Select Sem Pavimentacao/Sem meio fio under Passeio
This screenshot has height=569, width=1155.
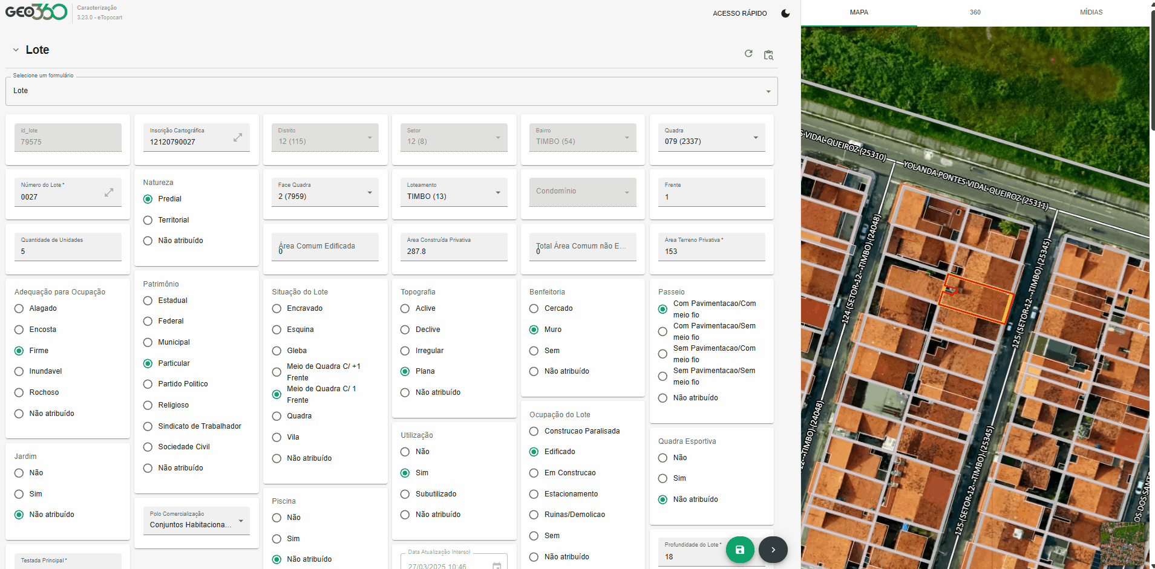(663, 376)
